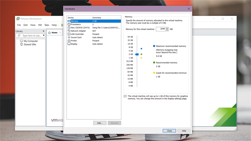This screenshot has height=141, width=251.
Task: Click the '16 MB' scale label
Action: coord(130,79)
